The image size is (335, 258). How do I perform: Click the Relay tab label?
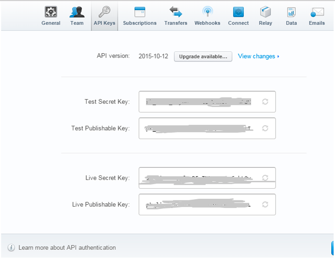click(x=266, y=23)
